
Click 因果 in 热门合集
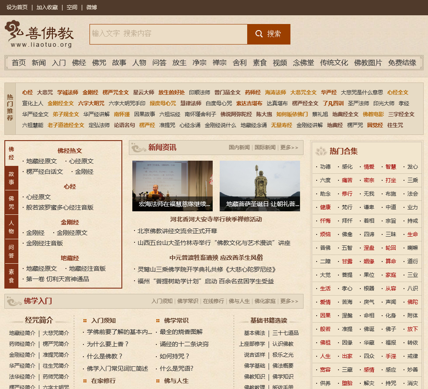click(x=325, y=315)
